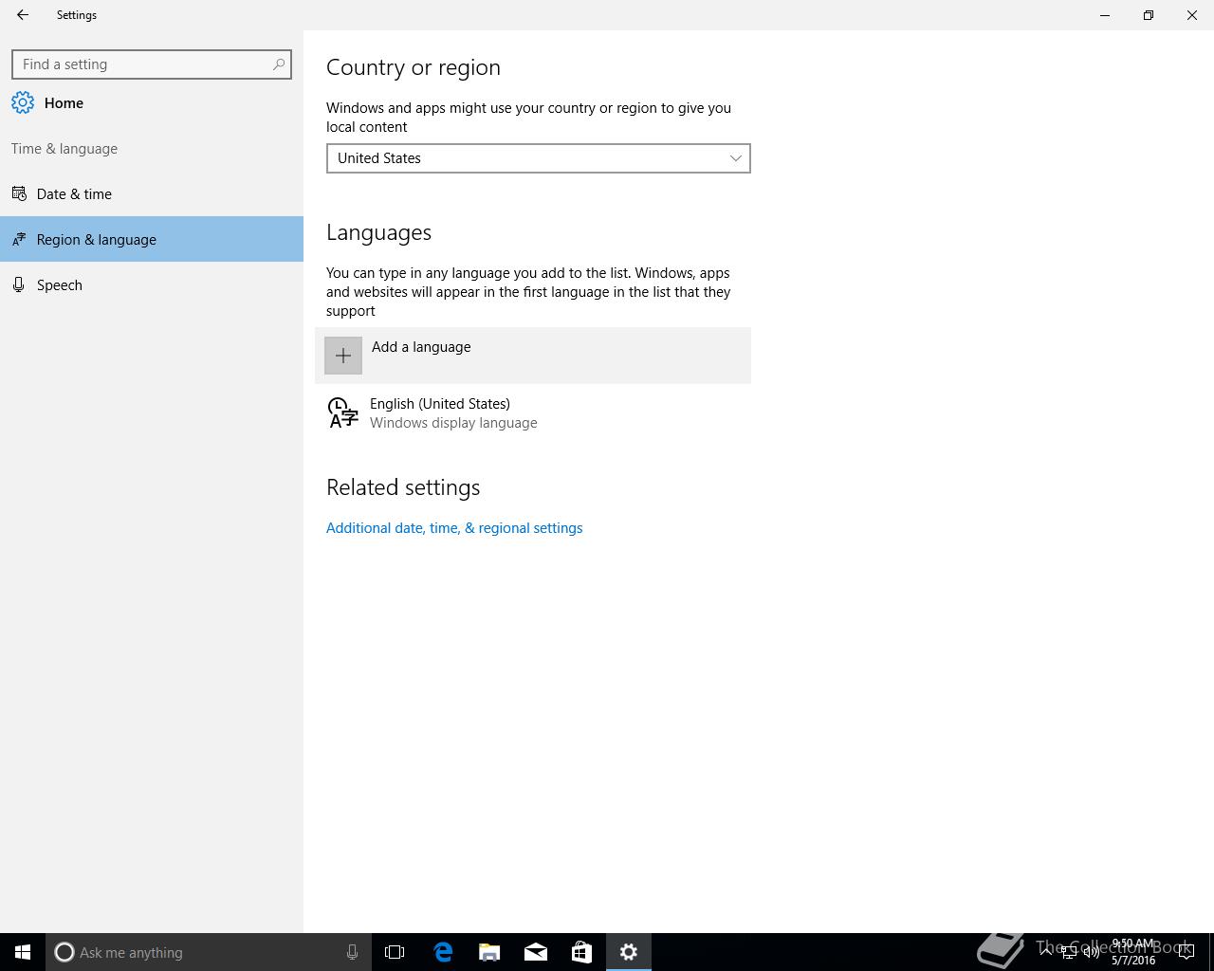Go to Home settings label
1214x971 pixels.
64,102
